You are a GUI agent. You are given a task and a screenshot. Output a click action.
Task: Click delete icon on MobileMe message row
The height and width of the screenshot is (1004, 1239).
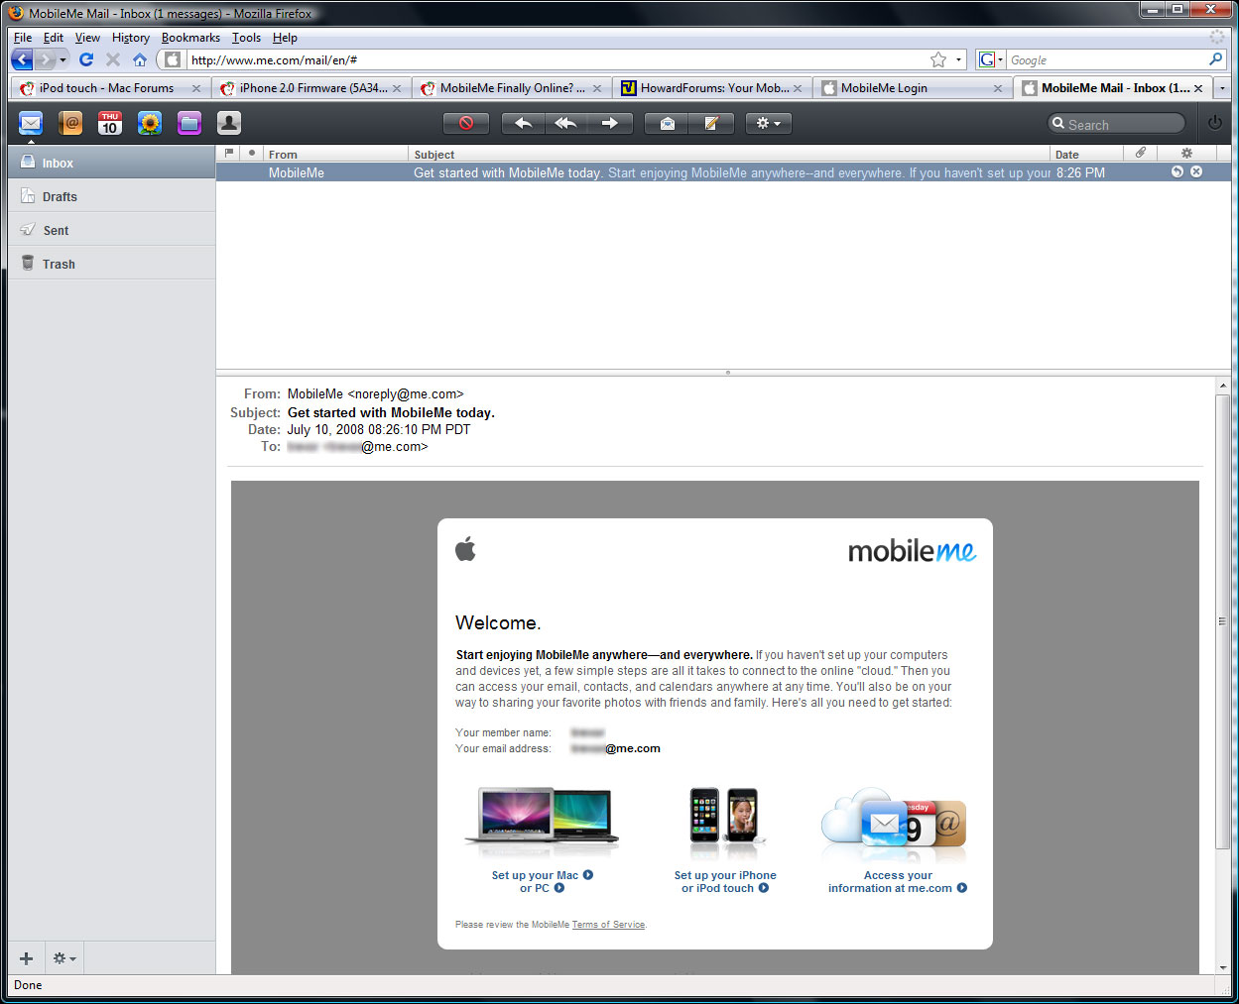[x=1196, y=171]
